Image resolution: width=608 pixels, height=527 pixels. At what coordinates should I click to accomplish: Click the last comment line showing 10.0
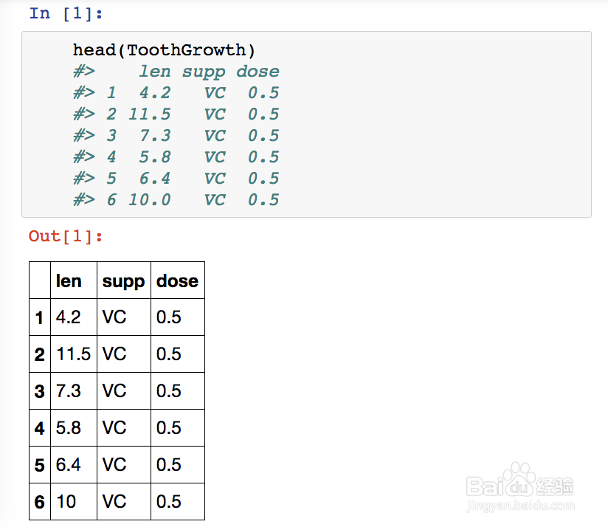pos(176,200)
